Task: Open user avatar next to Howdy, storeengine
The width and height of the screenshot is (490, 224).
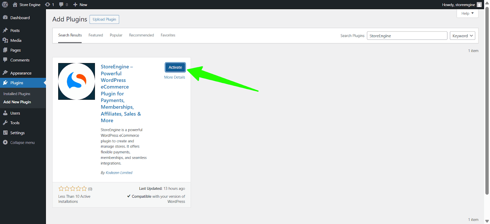Action: [x=479, y=5]
